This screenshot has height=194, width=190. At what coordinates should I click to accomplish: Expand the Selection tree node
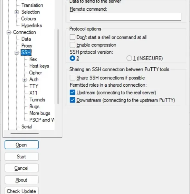tap(16, 12)
